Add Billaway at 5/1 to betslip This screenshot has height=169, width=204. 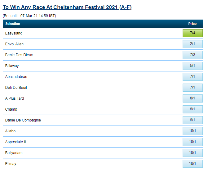point(193,66)
